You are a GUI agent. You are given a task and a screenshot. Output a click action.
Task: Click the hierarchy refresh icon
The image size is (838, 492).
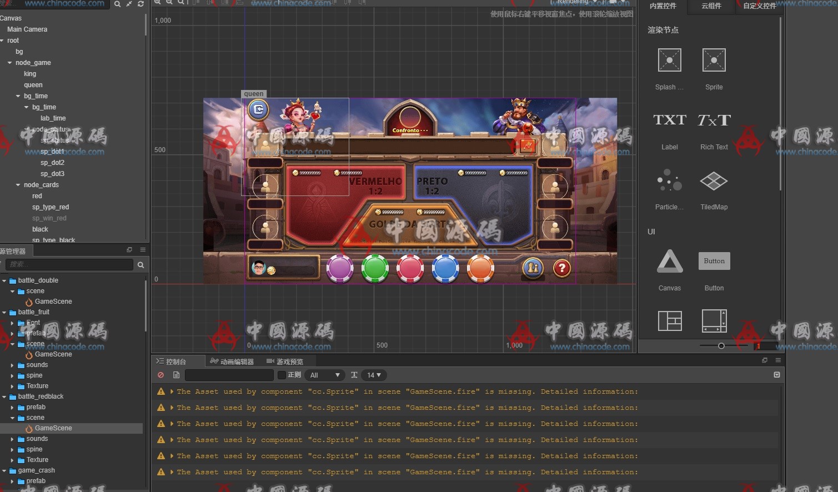pyautogui.click(x=140, y=4)
